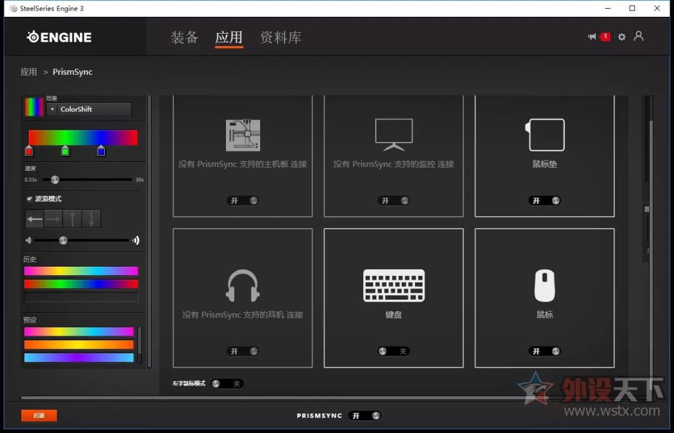Viewport: 674px width, 433px height.
Task: Select the red gradient color stop
Action: click(x=29, y=151)
